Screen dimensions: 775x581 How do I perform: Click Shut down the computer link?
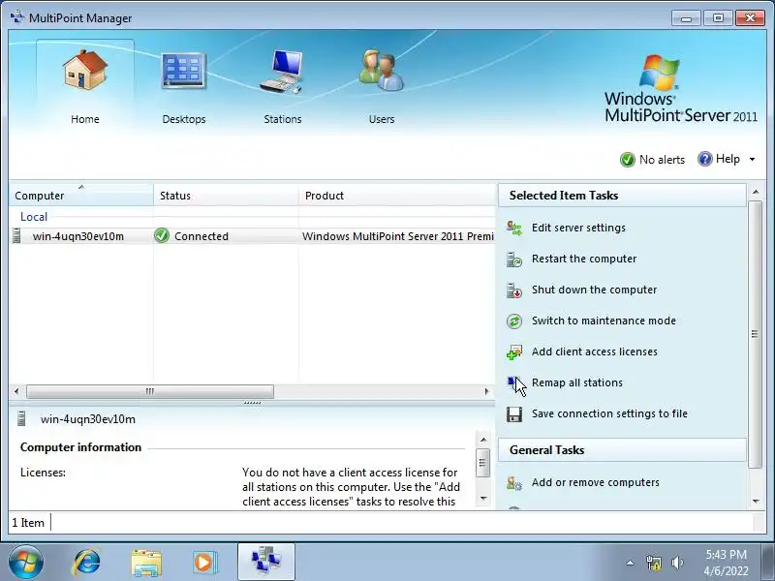tap(595, 290)
